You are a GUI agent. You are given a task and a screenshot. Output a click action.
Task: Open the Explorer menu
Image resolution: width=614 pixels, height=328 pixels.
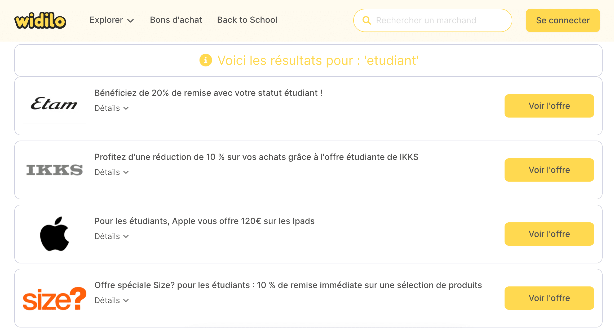(x=106, y=20)
